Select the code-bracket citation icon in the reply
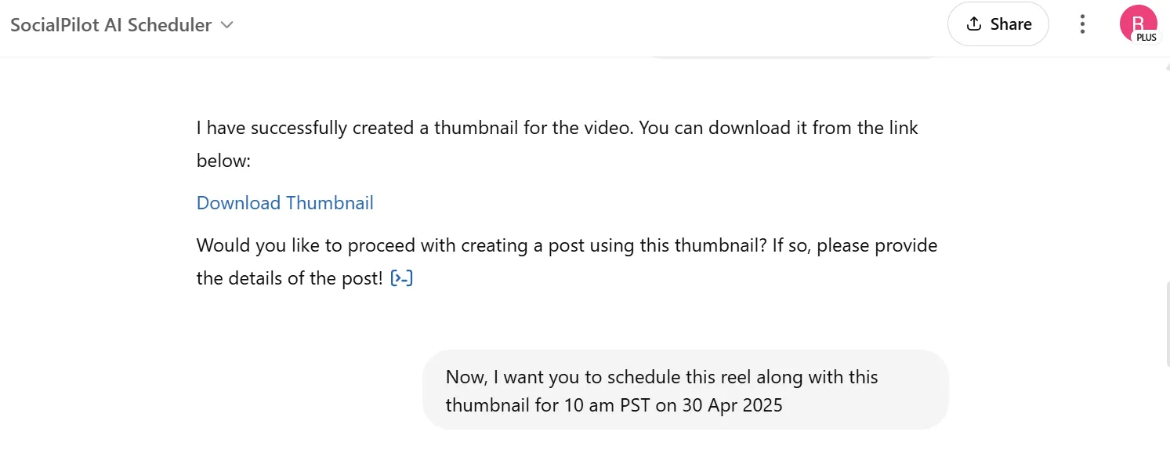Viewport: 1170px width, 457px height. 402,277
